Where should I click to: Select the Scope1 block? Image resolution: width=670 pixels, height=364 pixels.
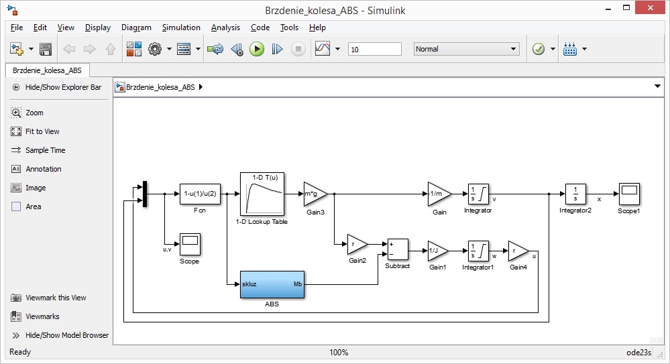click(629, 194)
